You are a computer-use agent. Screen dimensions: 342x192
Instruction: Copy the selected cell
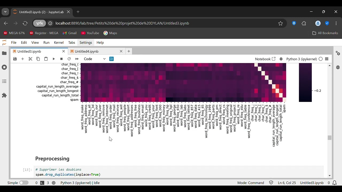click(38, 59)
